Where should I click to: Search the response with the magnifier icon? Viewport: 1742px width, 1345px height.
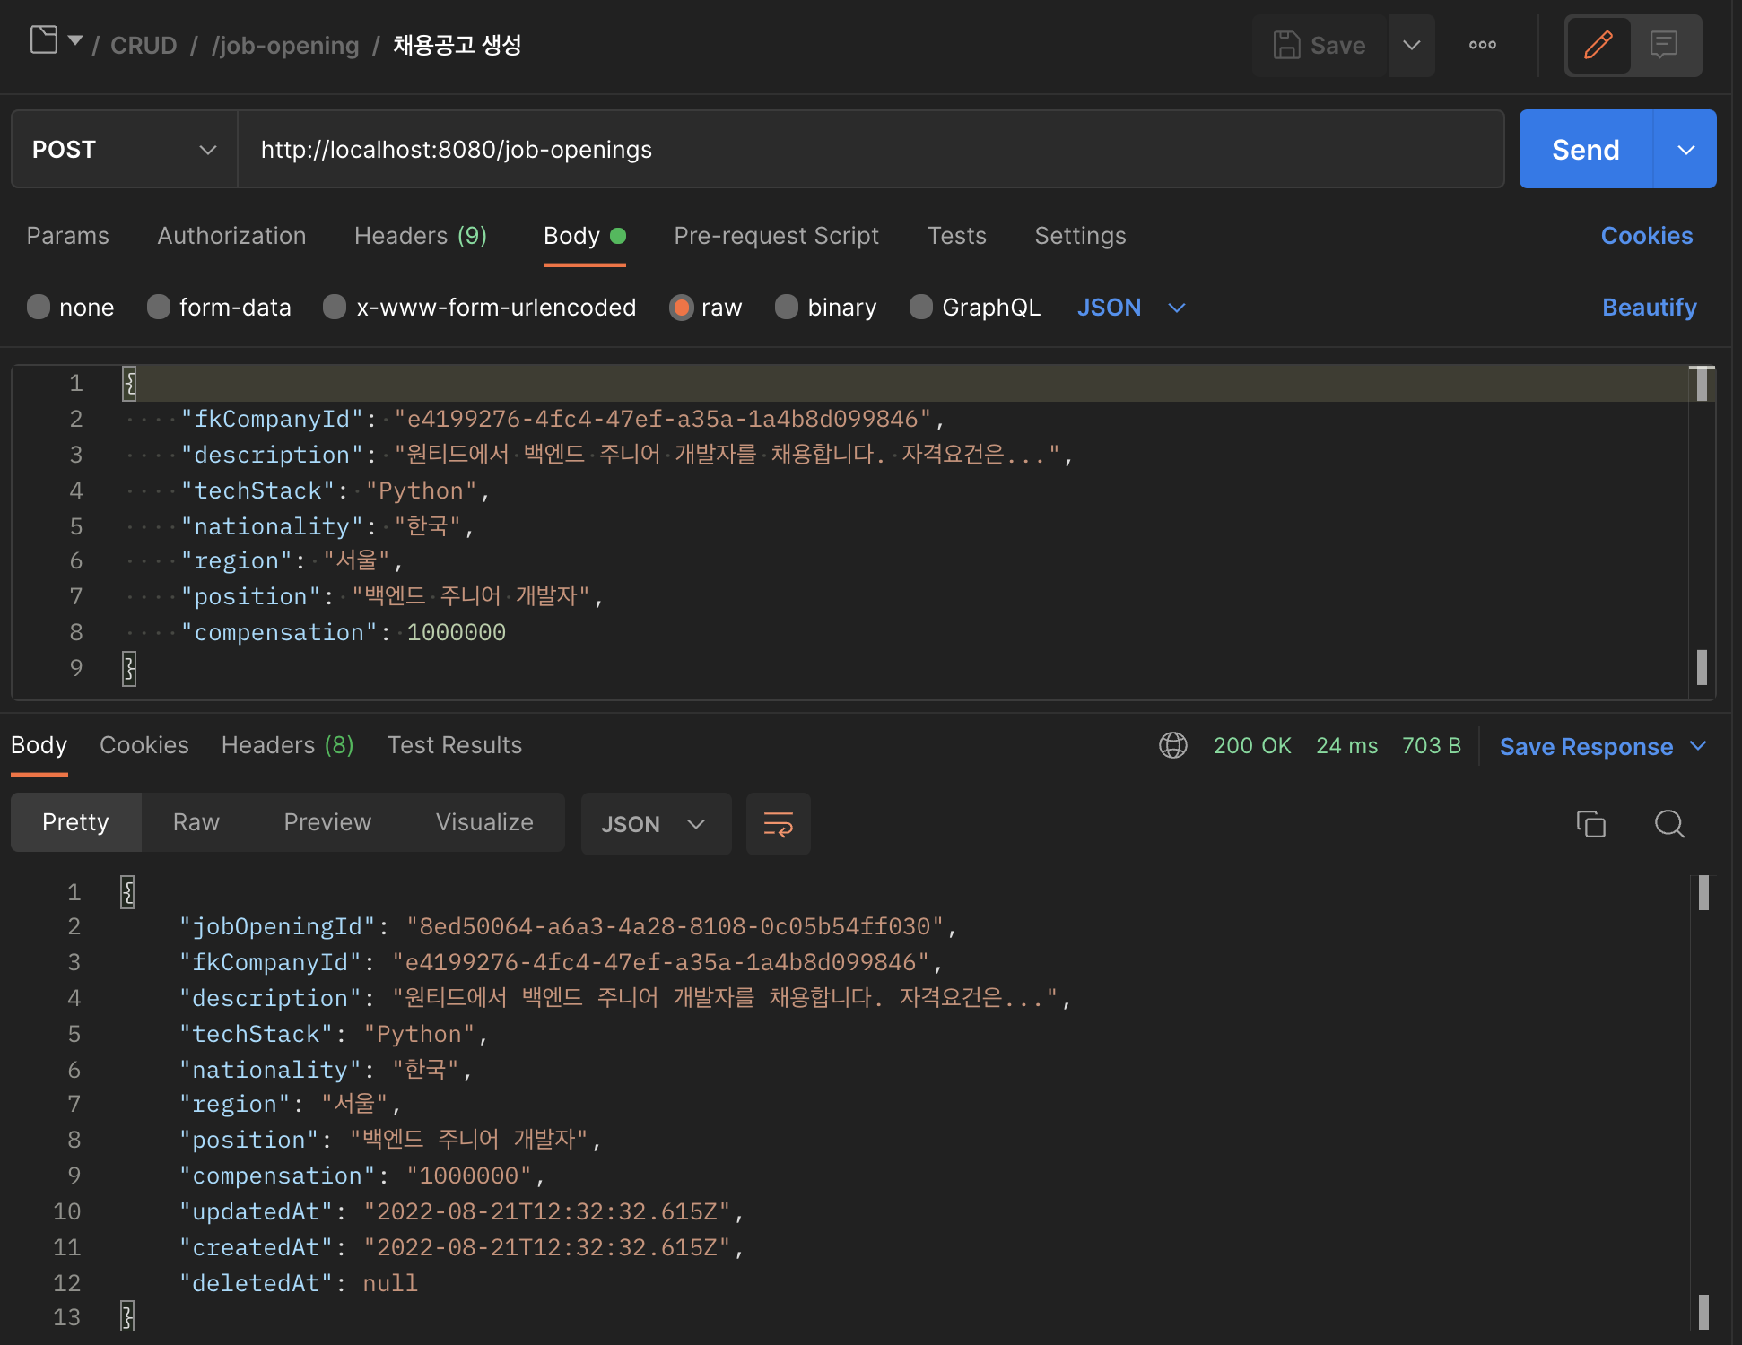[1669, 824]
